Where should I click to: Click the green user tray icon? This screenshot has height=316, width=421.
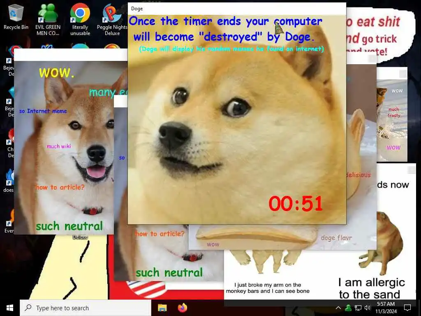pyautogui.click(x=348, y=308)
